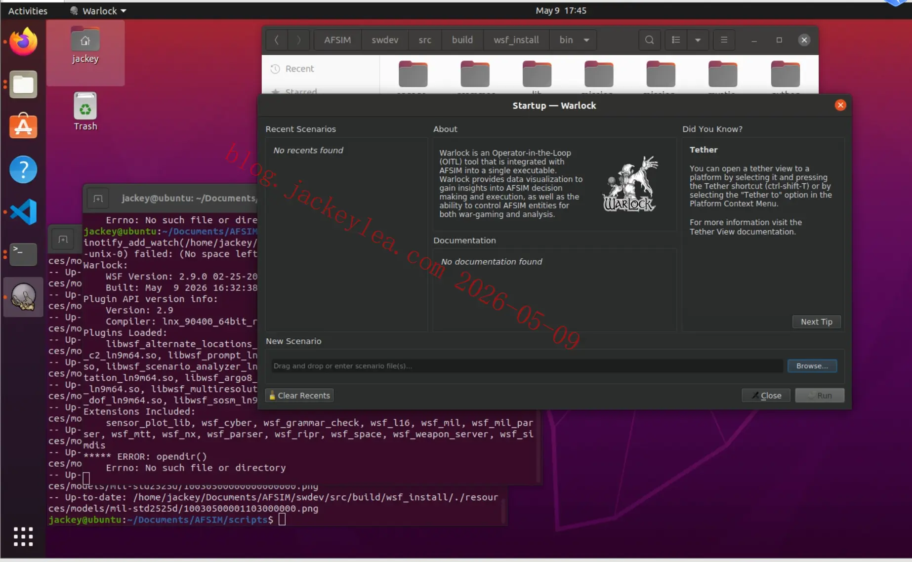Click the Next Tip button
Screen dimensions: 912x562
coord(817,321)
